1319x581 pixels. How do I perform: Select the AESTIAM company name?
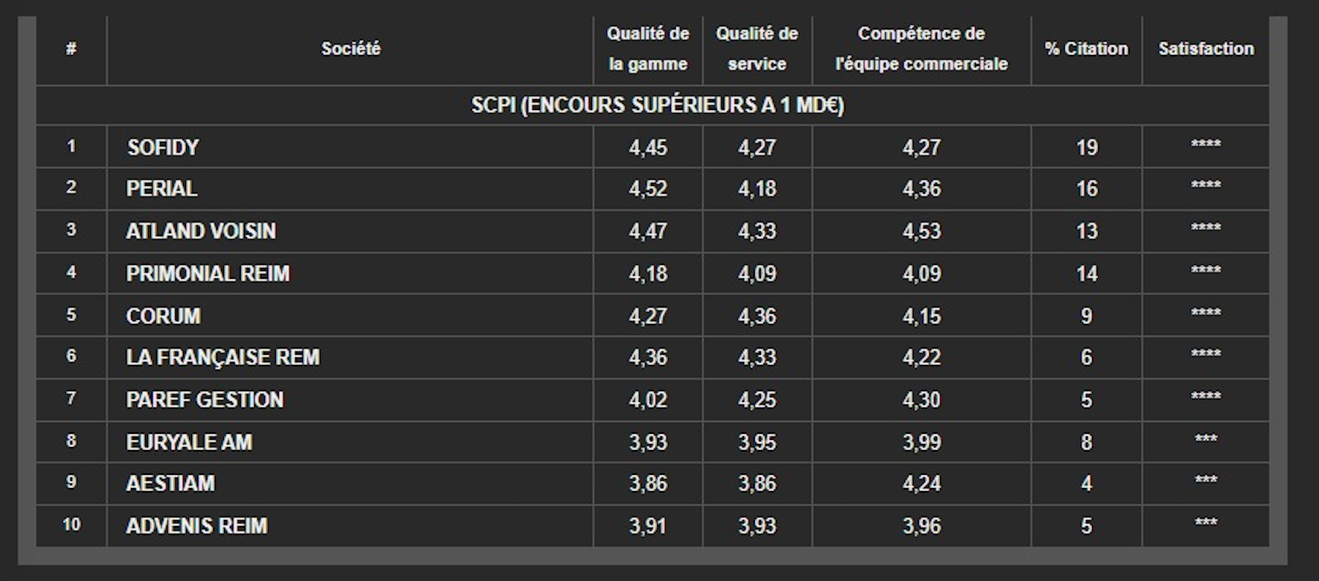170,483
